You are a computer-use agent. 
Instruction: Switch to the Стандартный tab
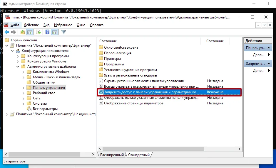[x=139, y=155]
